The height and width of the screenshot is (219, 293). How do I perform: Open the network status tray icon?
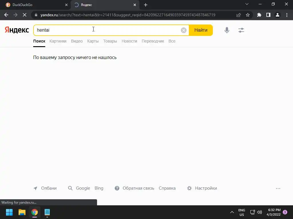[x=252, y=212]
